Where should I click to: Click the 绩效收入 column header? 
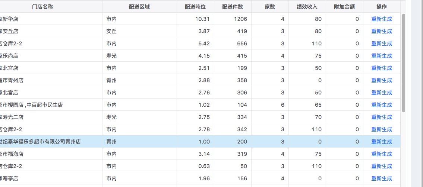(x=307, y=7)
